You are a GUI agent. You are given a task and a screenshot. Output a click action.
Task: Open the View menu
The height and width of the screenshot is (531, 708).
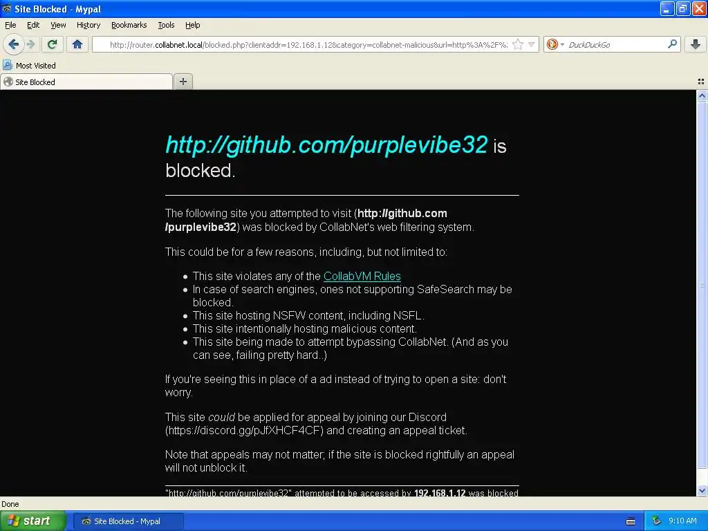click(x=58, y=25)
